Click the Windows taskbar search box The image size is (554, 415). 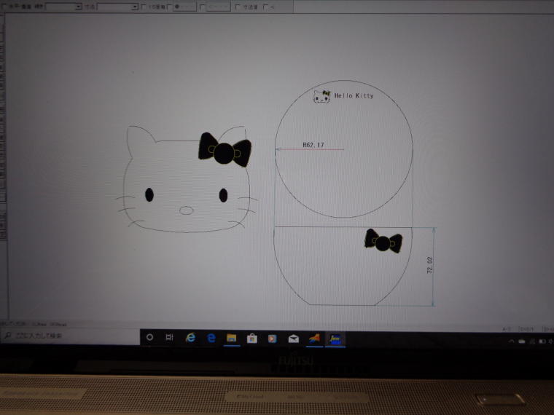(70, 336)
